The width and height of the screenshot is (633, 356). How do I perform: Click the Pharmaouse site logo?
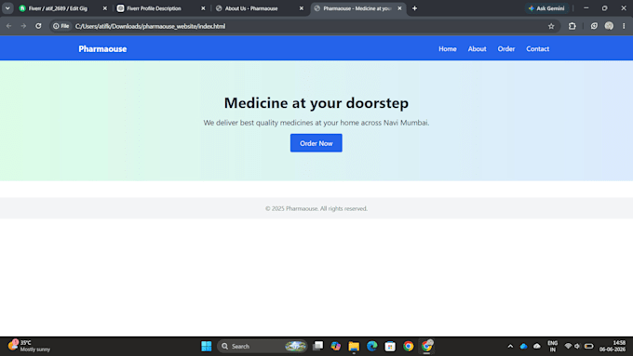(102, 48)
